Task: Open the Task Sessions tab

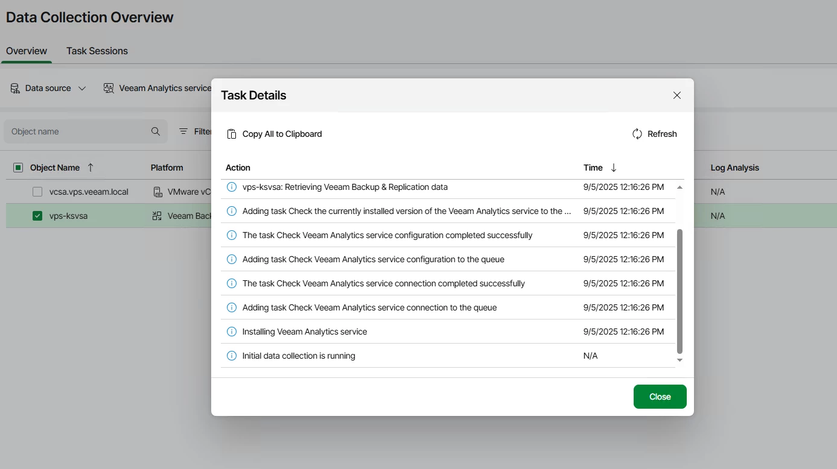Action: point(97,51)
